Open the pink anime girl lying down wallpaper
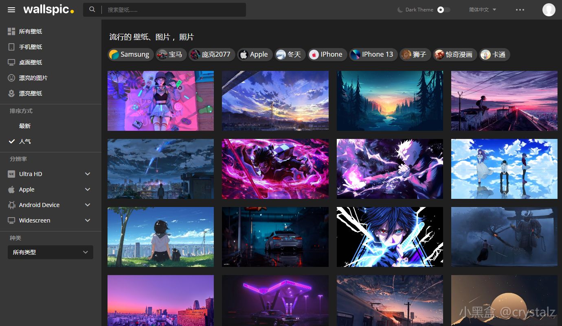 tap(160, 101)
